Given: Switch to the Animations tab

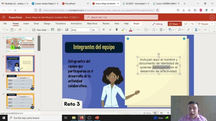Looking at the screenshot, I should (x=76, y=24).
